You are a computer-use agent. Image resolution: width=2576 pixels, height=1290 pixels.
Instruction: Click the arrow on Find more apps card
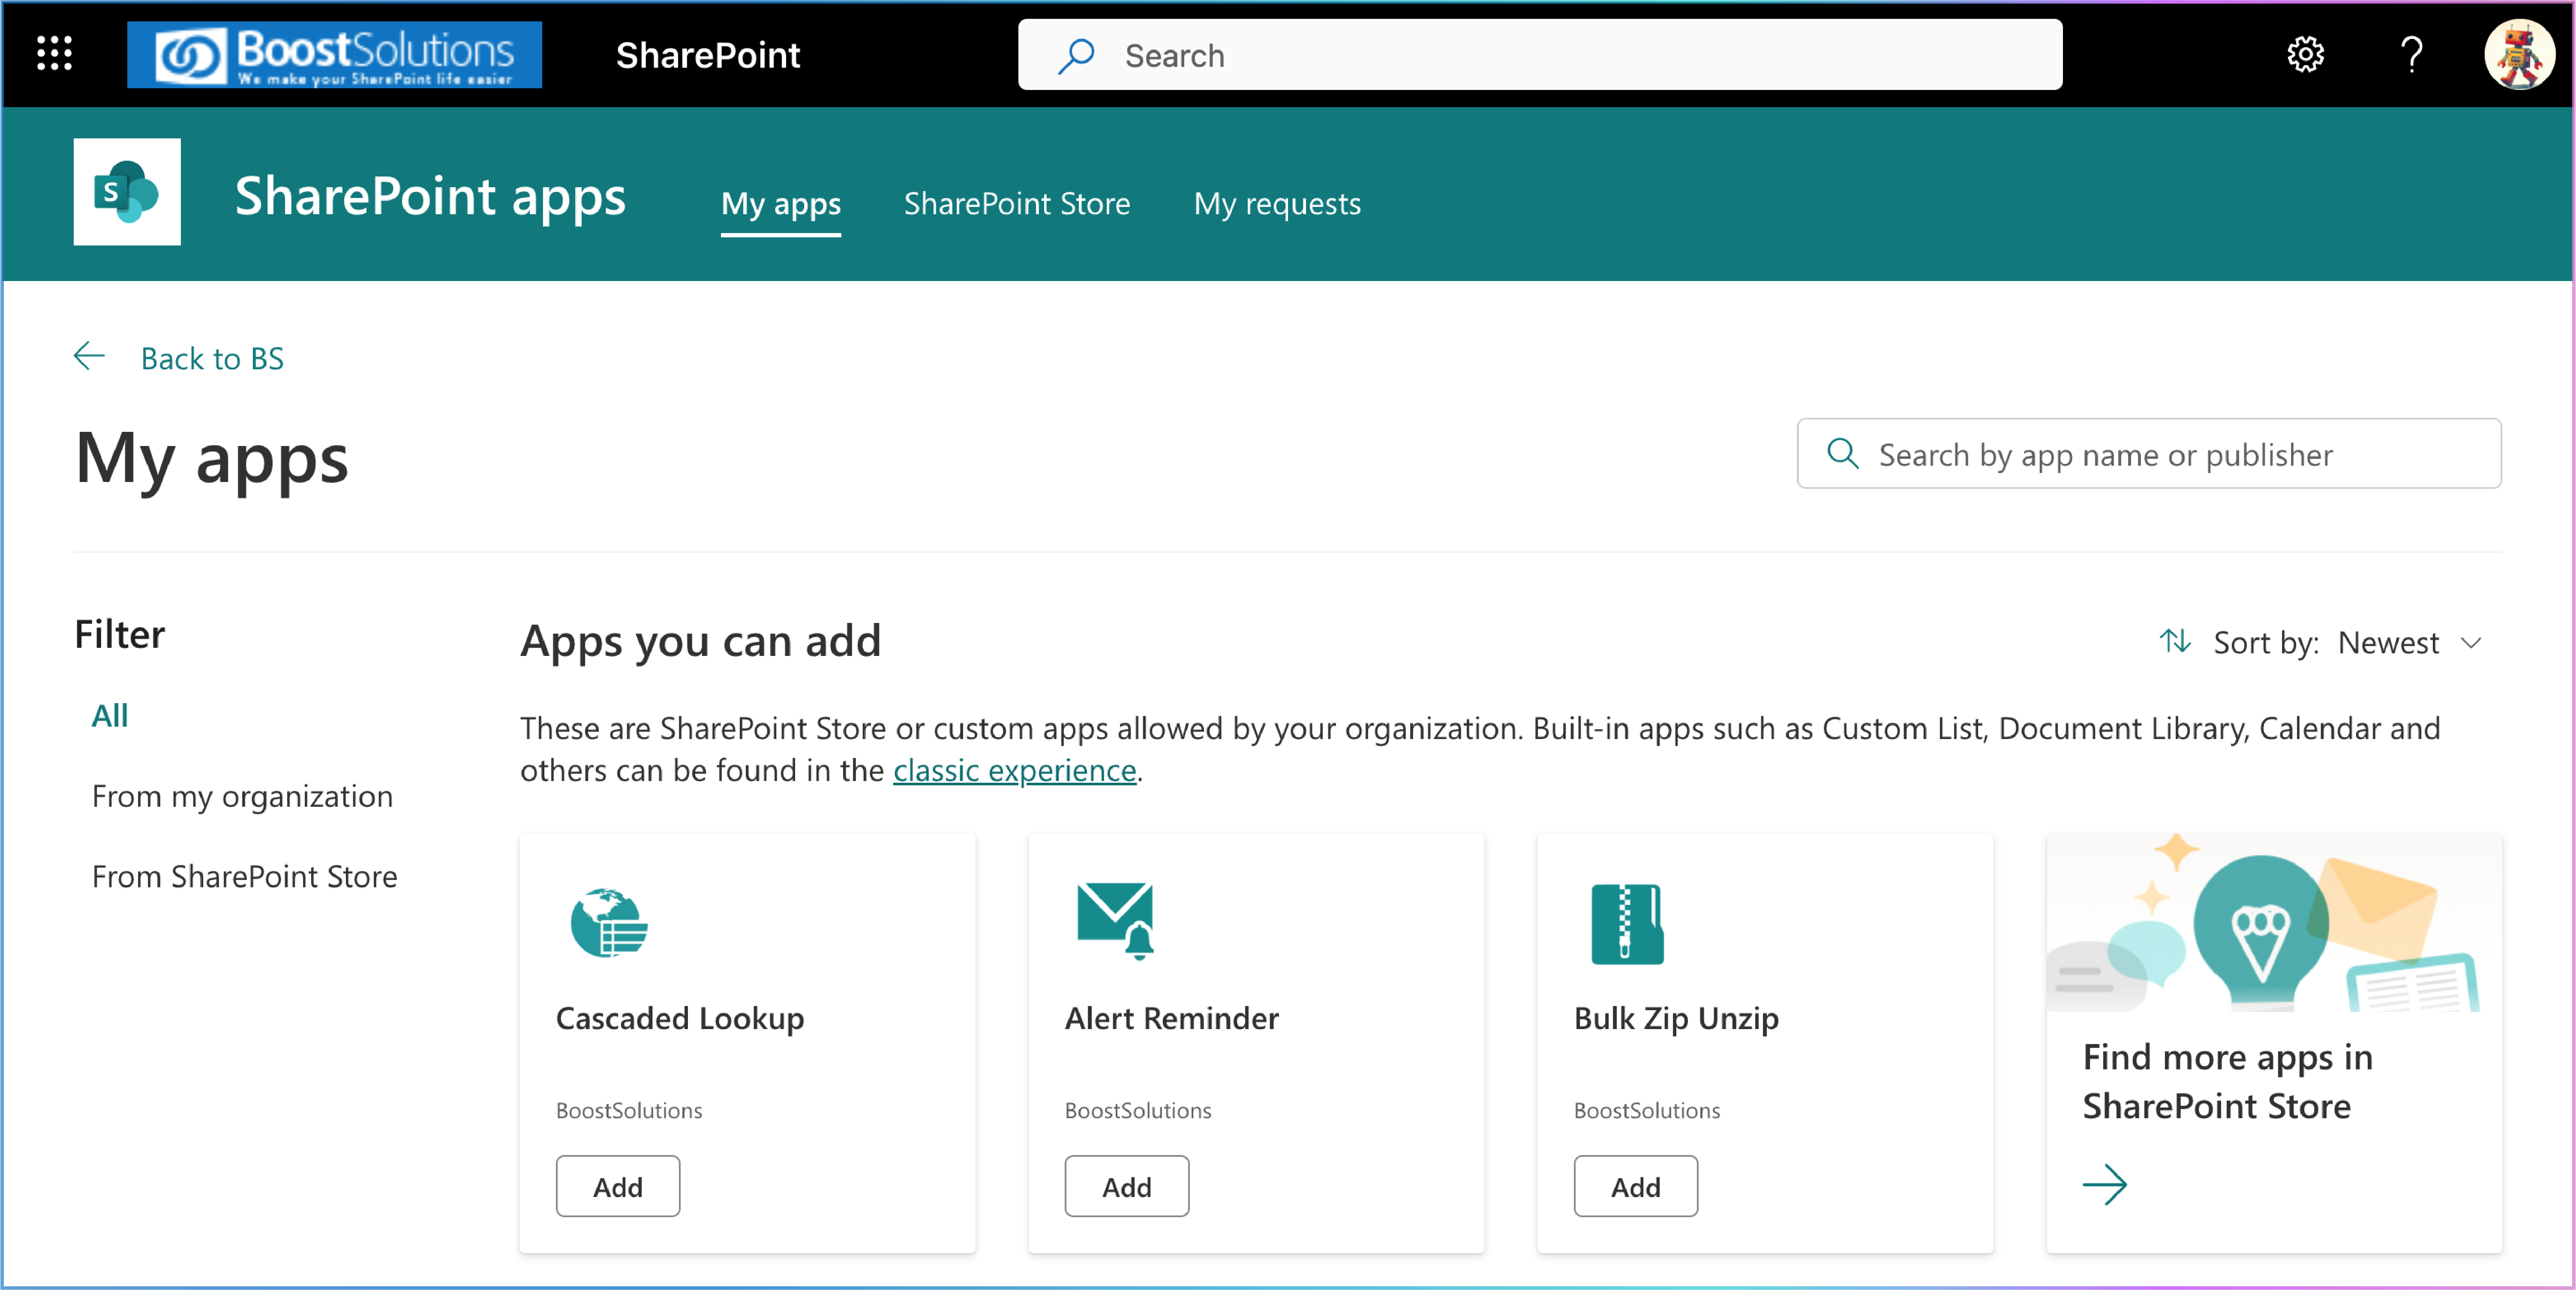tap(2105, 1184)
